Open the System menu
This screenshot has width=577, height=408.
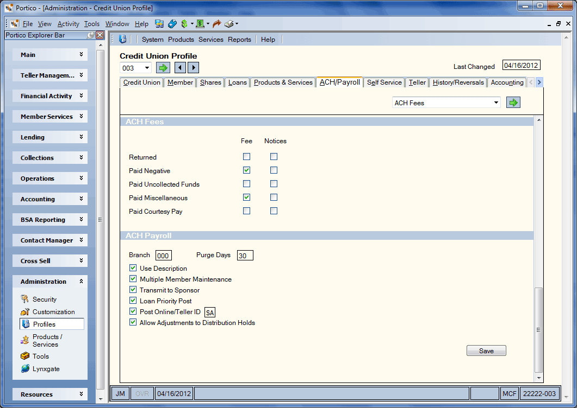(x=153, y=39)
